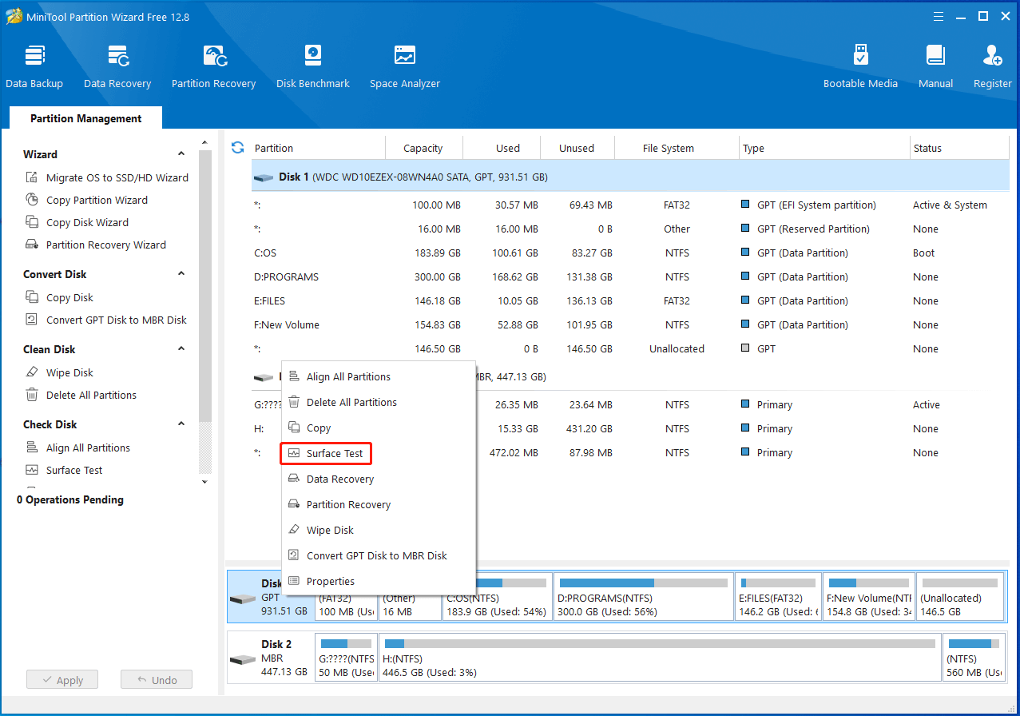Select the Disk 1 header row

point(629,177)
